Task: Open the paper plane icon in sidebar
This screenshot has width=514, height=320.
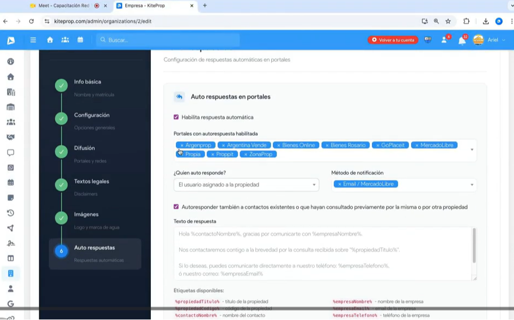Action: point(10,228)
